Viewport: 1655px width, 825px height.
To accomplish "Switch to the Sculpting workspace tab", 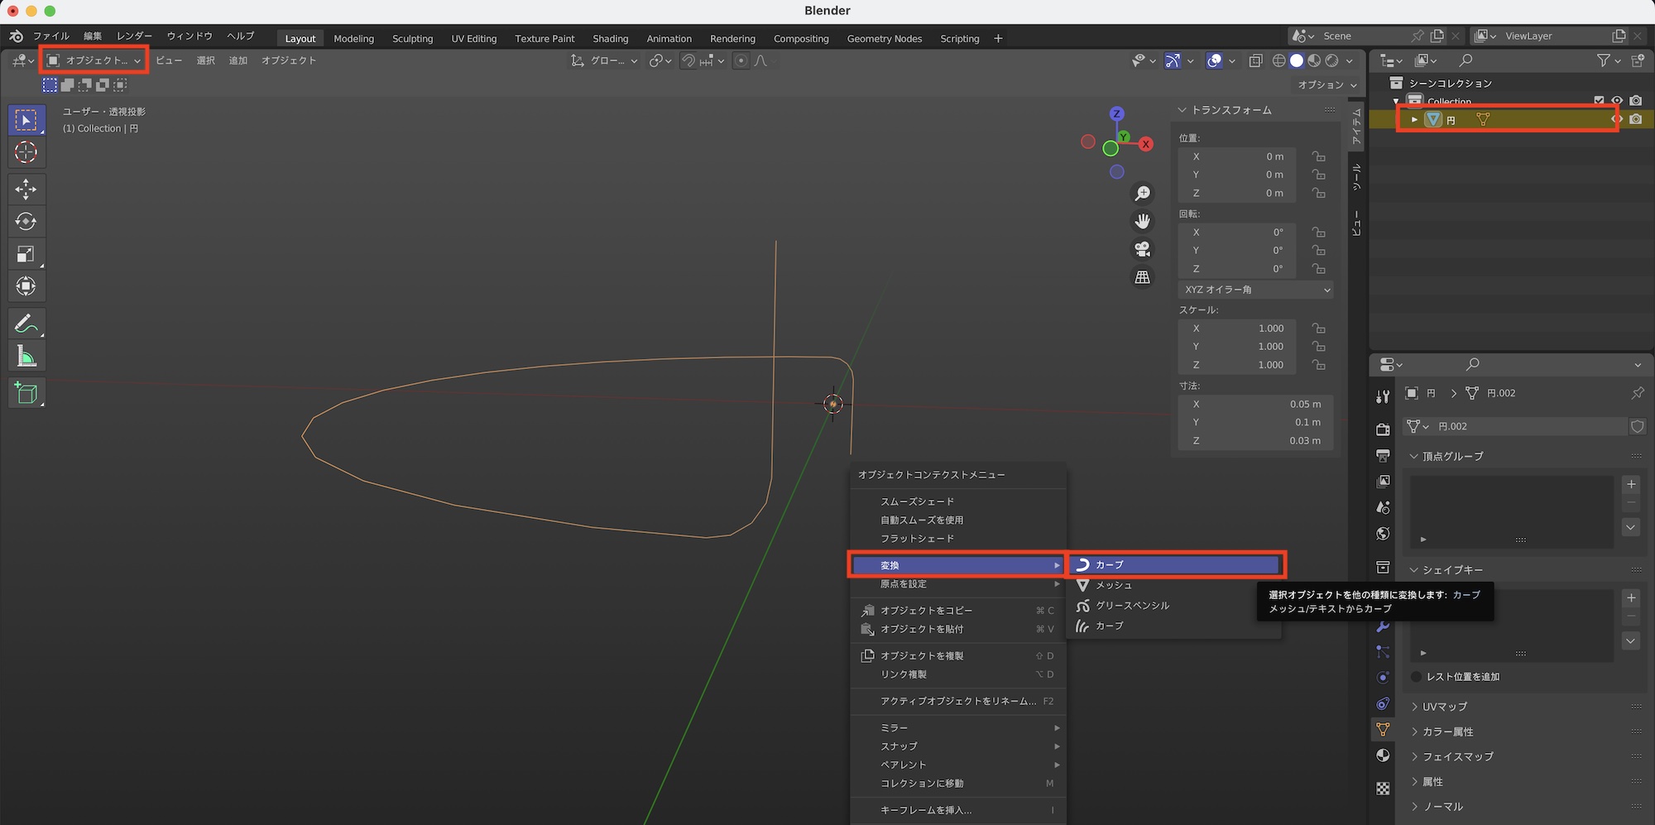I will tap(412, 39).
